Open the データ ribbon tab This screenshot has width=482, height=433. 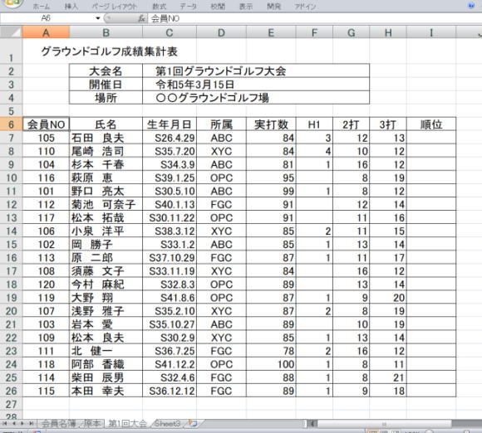click(x=188, y=7)
